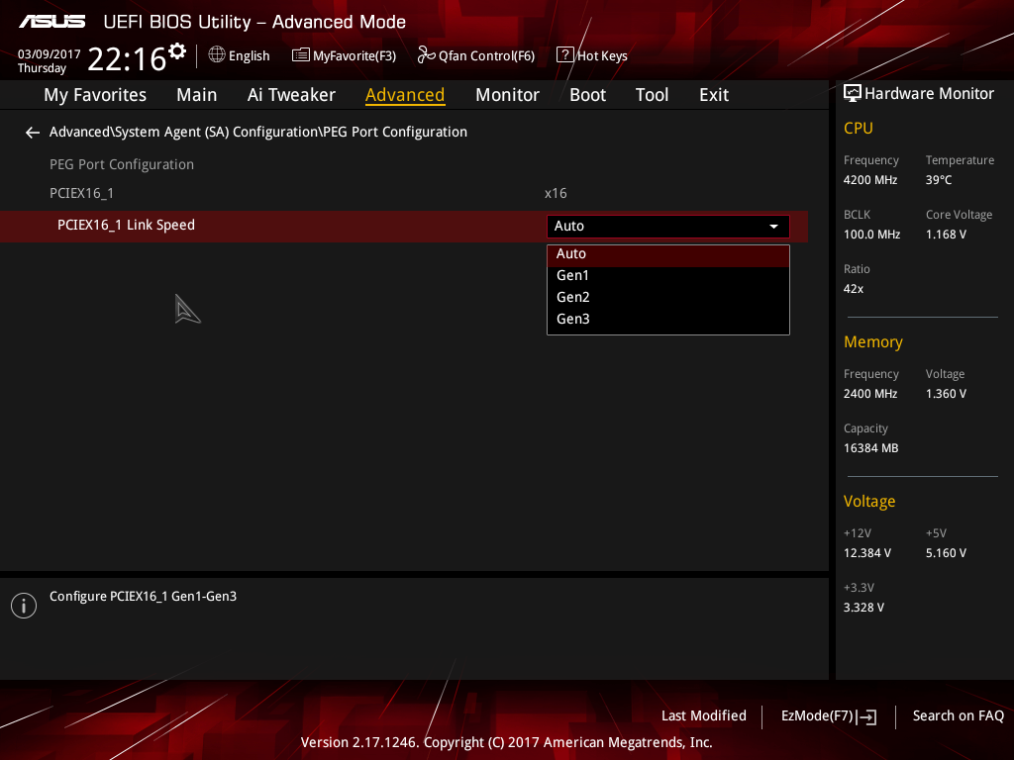Click the ASUS logo
This screenshot has width=1014, height=760.
coord(51,22)
